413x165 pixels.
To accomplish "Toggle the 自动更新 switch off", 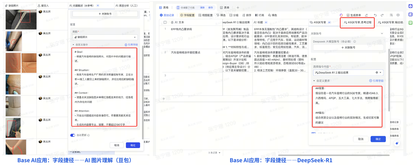I will coord(73,135).
